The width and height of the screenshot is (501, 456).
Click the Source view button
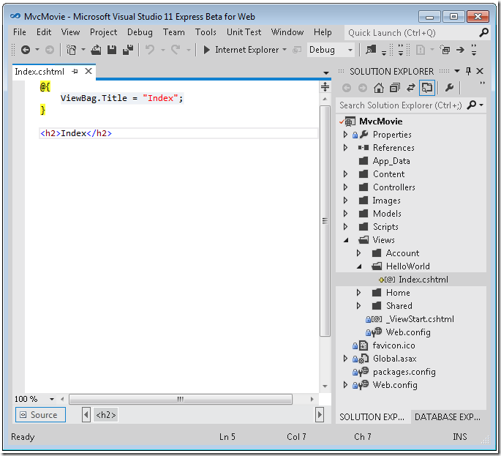(40, 415)
